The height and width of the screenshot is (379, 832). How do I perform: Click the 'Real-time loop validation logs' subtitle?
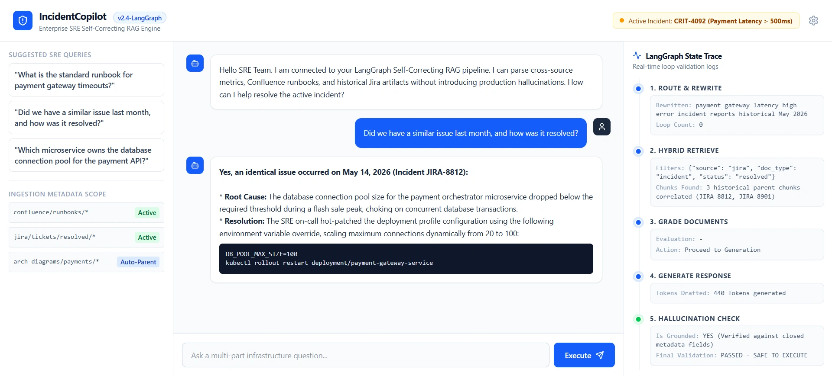tap(675, 67)
